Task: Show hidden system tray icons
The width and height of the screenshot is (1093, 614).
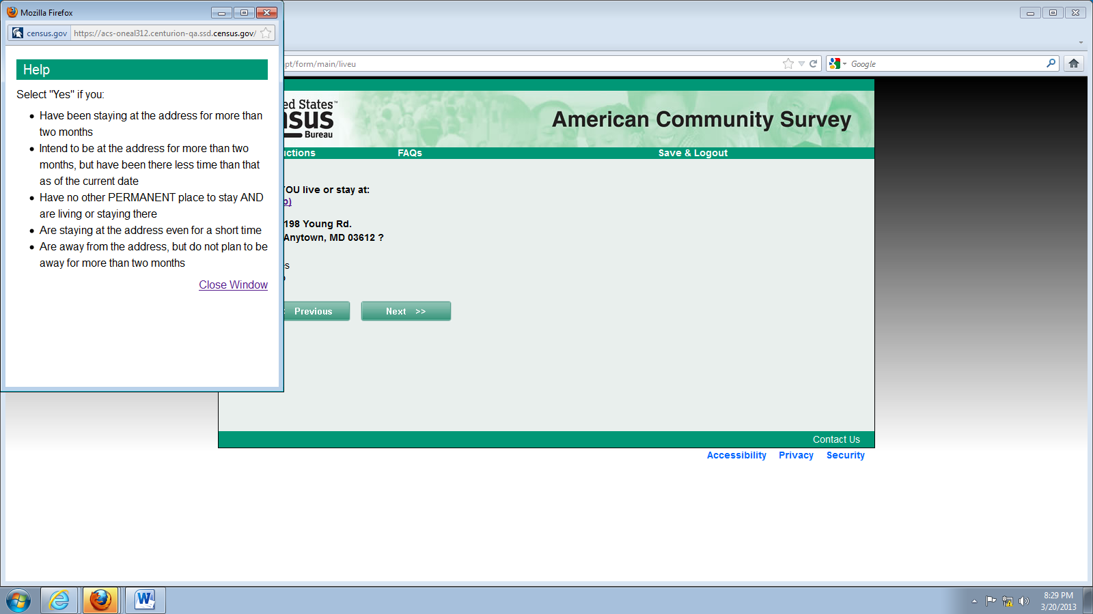Action: [x=974, y=601]
